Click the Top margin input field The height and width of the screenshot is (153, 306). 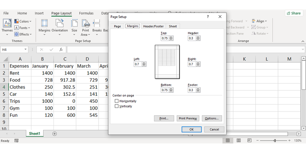pos(165,38)
